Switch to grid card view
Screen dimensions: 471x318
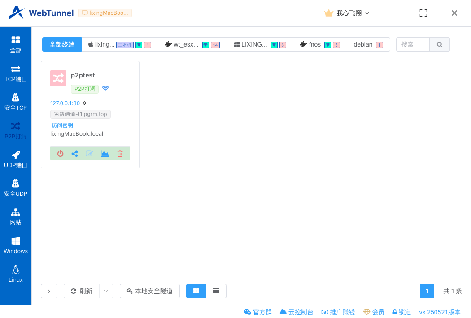click(x=196, y=291)
